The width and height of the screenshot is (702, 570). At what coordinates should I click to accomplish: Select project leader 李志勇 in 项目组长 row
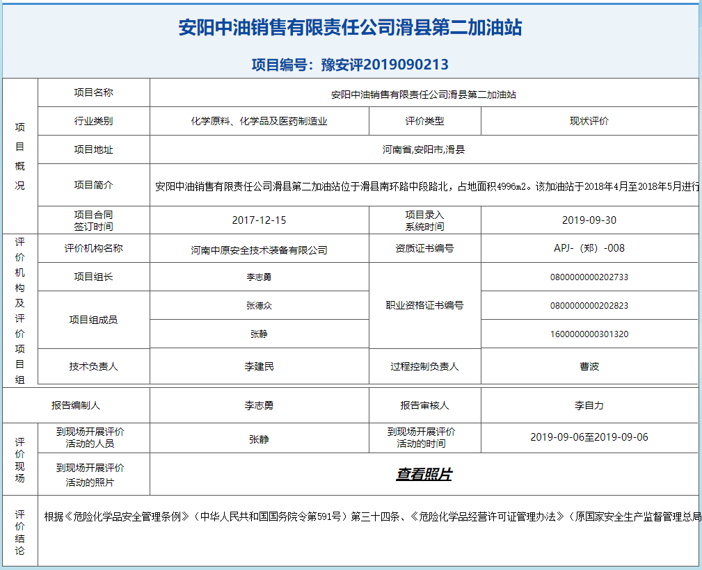click(x=260, y=277)
